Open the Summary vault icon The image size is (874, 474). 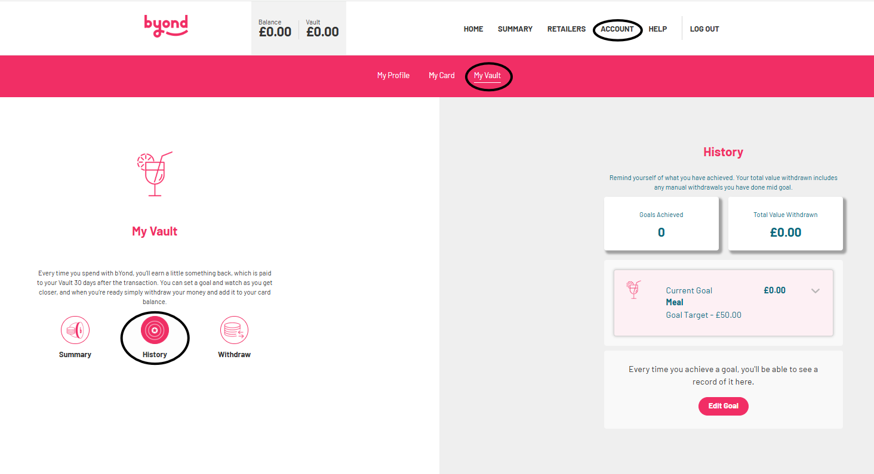[75, 330]
